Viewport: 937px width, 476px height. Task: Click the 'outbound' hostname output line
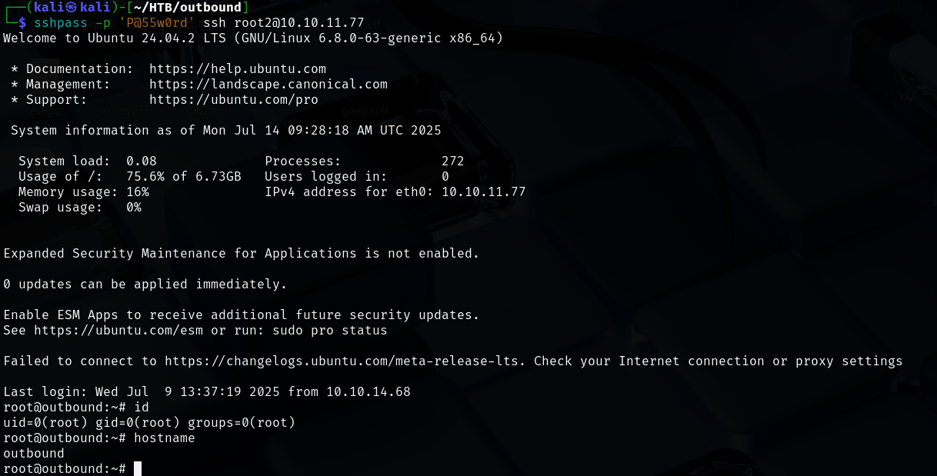(x=34, y=454)
